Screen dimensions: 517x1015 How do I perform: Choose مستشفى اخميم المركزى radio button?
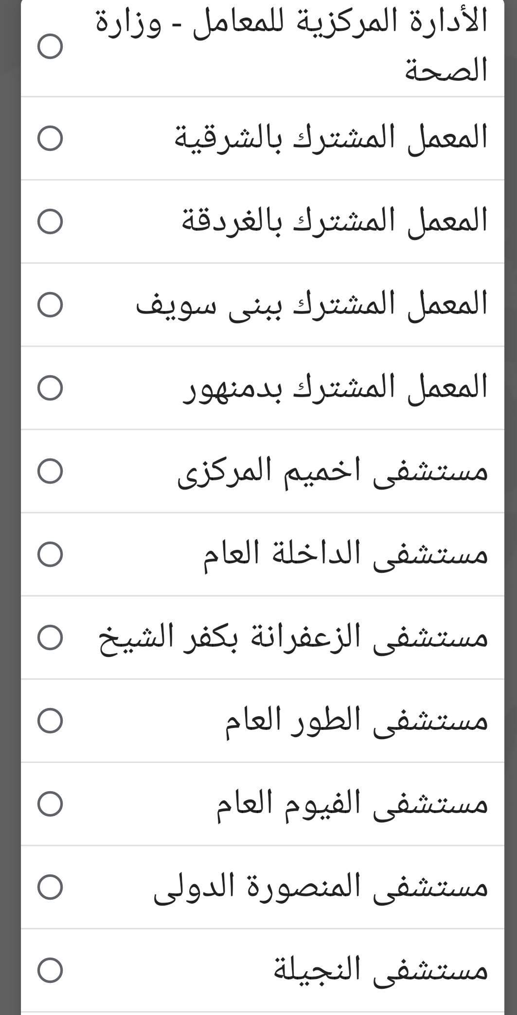pos(50,471)
